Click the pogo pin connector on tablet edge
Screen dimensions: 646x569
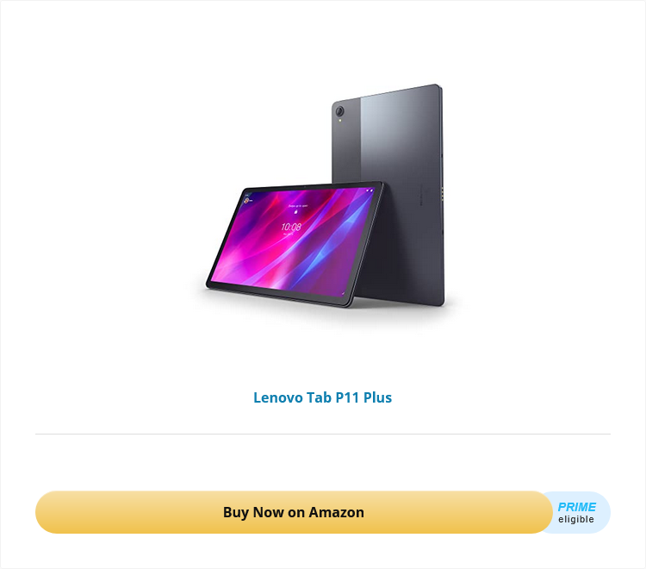pos(443,195)
